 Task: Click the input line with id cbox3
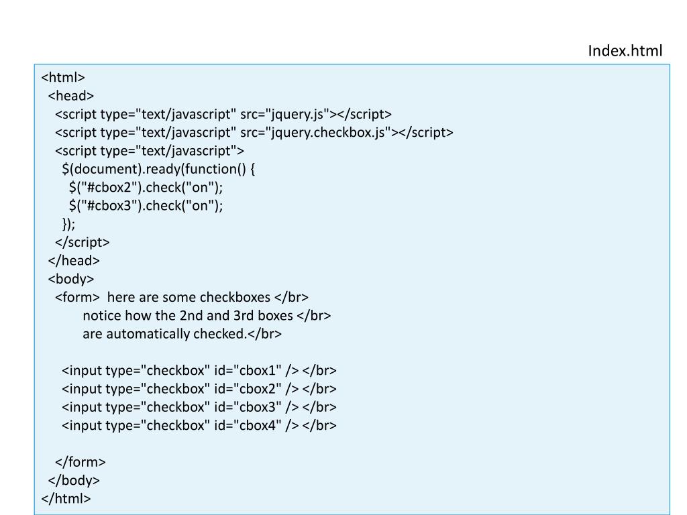click(x=199, y=408)
